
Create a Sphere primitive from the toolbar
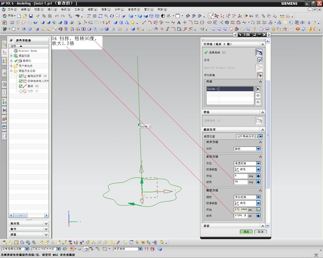point(133,22)
